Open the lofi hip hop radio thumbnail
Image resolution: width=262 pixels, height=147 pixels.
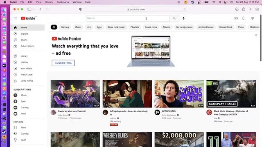[x=127, y=94]
